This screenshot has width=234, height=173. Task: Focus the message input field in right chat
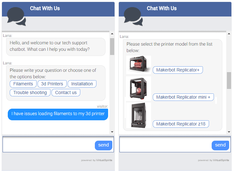point(165,144)
